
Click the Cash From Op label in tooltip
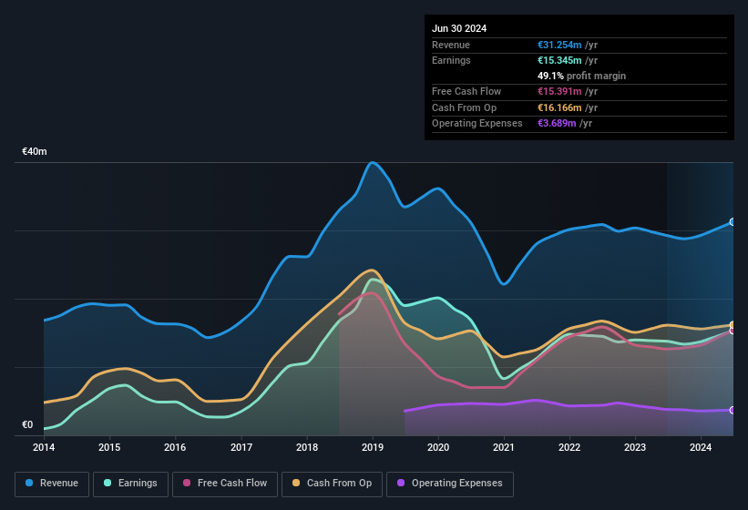464,107
